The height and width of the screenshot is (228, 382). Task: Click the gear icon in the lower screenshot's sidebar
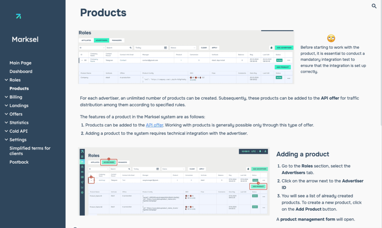82,192
